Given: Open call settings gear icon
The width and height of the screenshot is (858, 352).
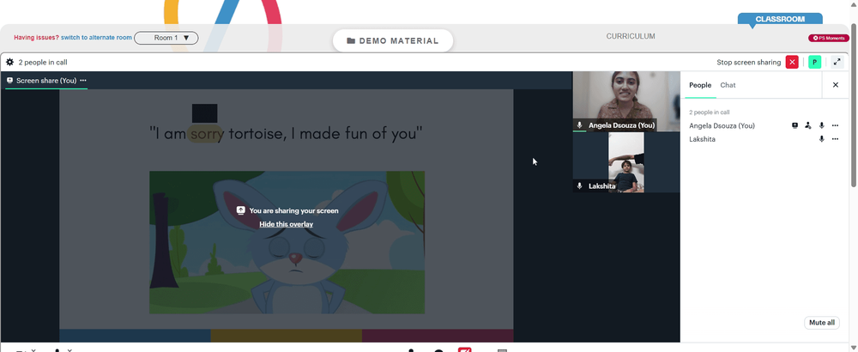Looking at the screenshot, I should [x=9, y=63].
